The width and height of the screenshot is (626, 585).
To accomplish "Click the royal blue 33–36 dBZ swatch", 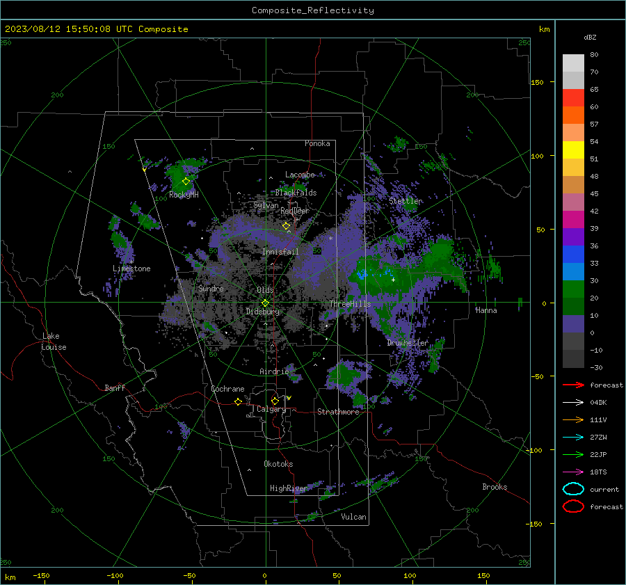I will pos(573,255).
